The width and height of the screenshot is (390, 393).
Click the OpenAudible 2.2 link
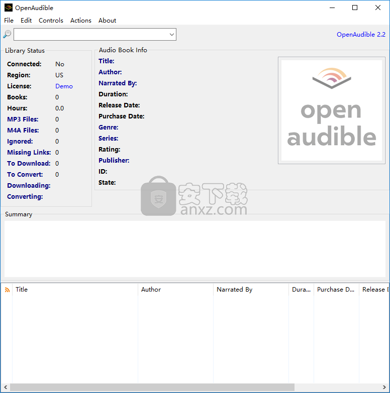361,34
